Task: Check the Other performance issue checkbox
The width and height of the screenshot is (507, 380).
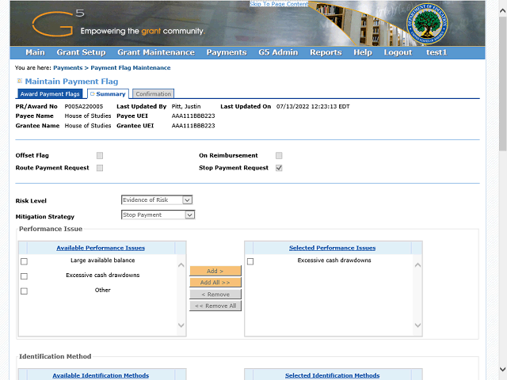Action: pos(24,291)
